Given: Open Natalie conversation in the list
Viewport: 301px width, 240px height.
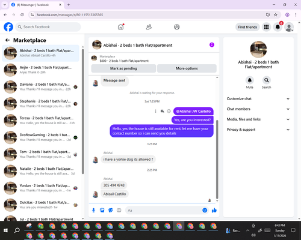Looking at the screenshot, I should point(40,171).
